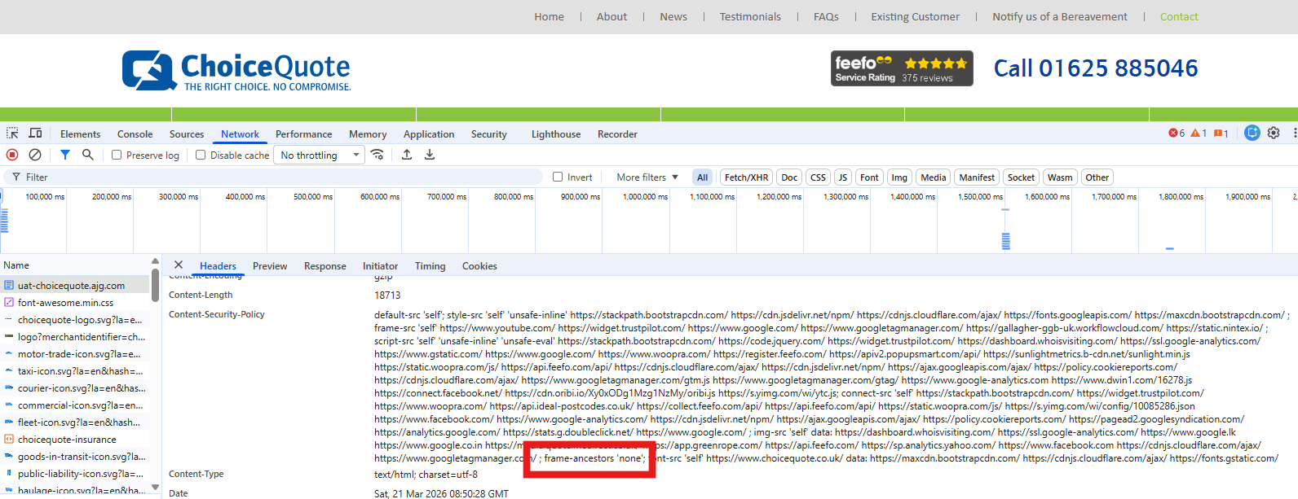The image size is (1298, 499).
Task: Switch to the Console panel
Action: 135,134
